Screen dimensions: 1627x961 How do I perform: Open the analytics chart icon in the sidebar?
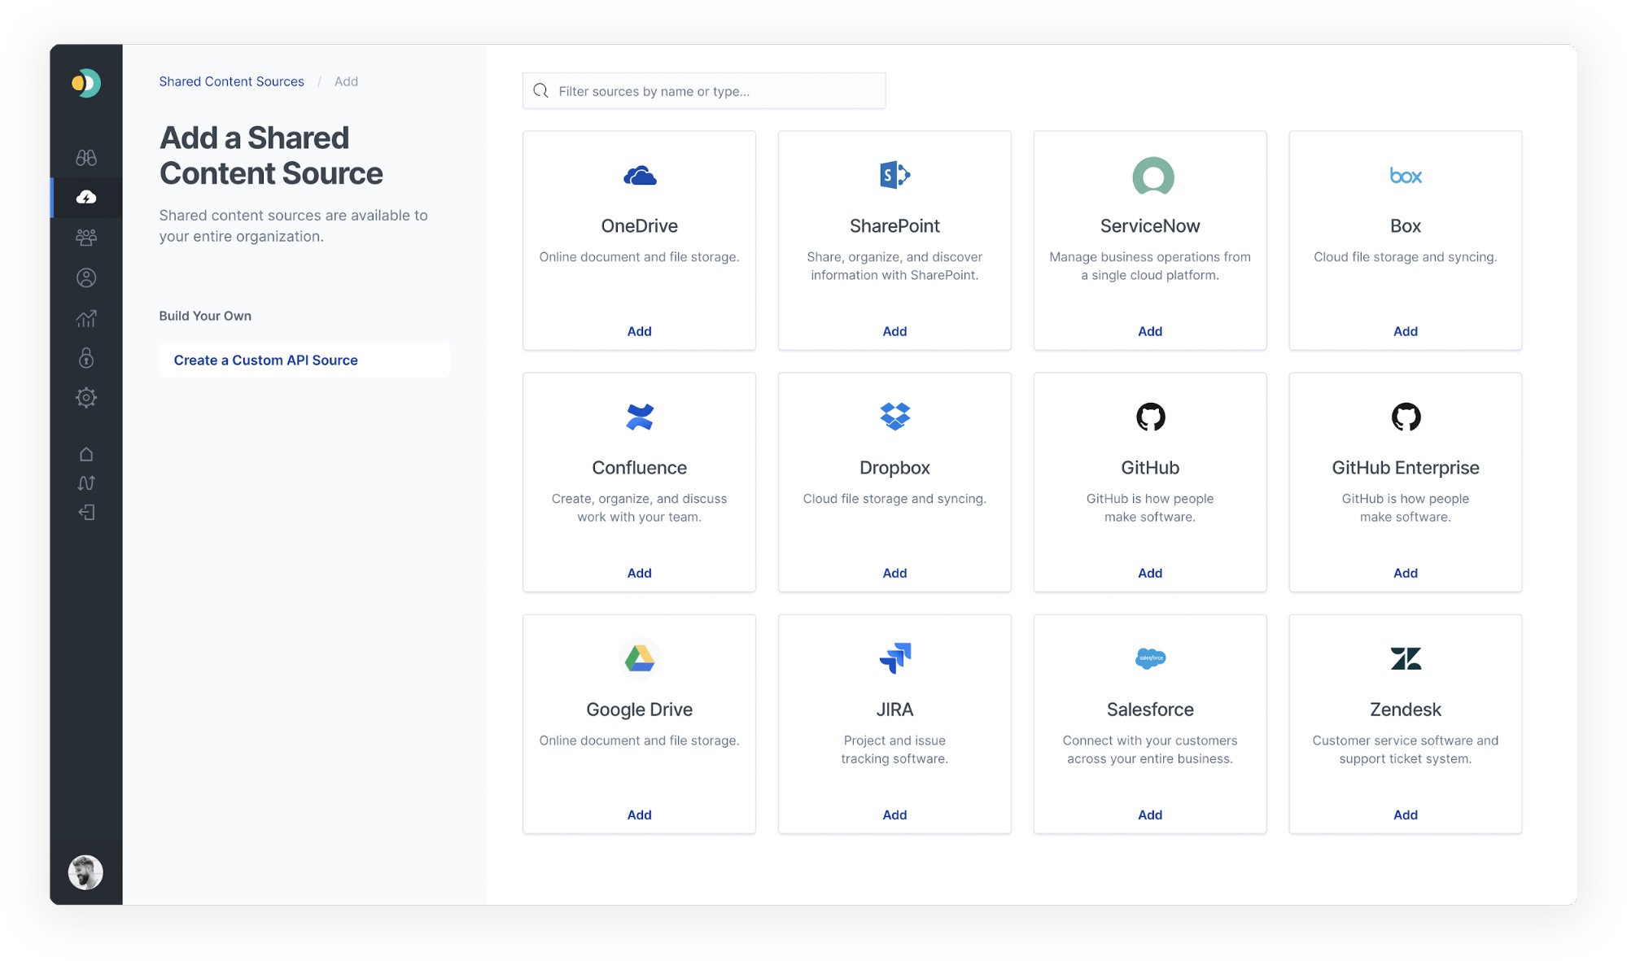pos(86,318)
